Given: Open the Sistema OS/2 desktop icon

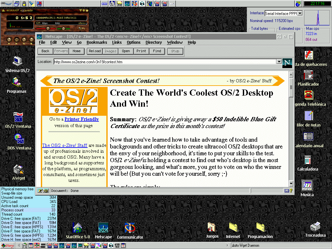Looking at the screenshot, I should 18,65.
